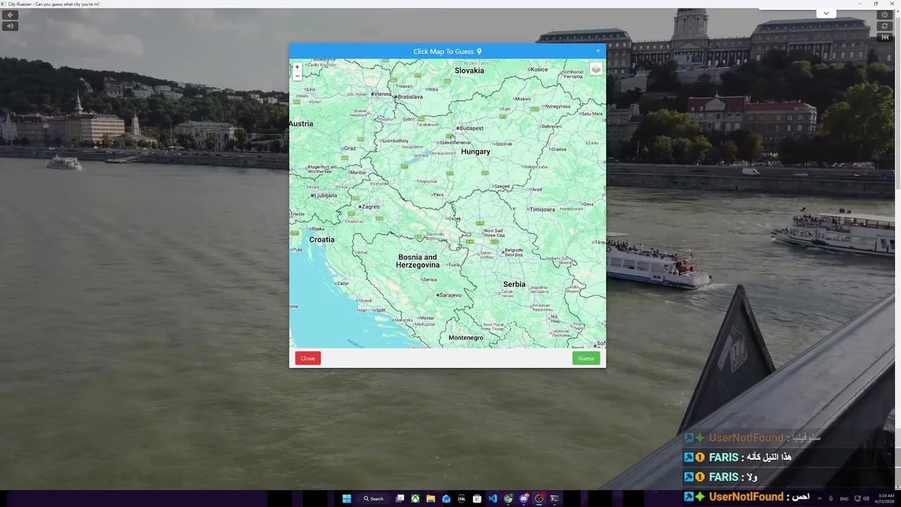Click Vienna on the map

pos(382,94)
